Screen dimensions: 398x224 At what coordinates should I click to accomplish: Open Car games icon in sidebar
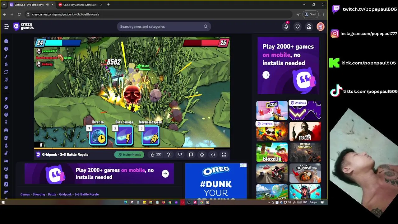pyautogui.click(x=6, y=130)
